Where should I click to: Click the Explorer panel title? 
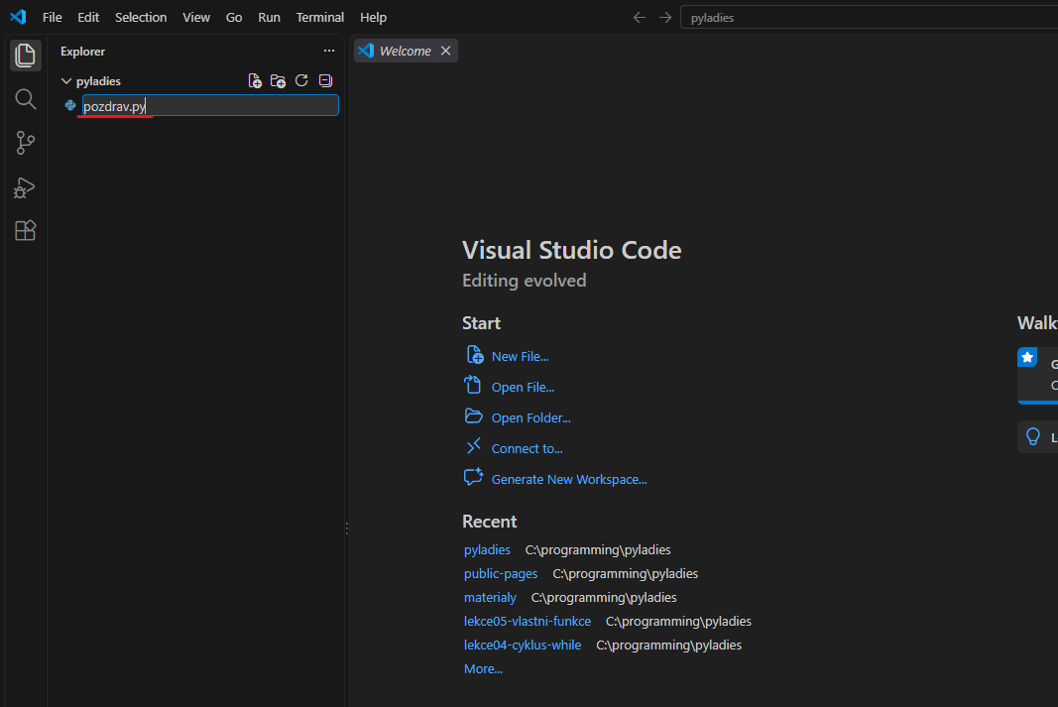tap(82, 52)
